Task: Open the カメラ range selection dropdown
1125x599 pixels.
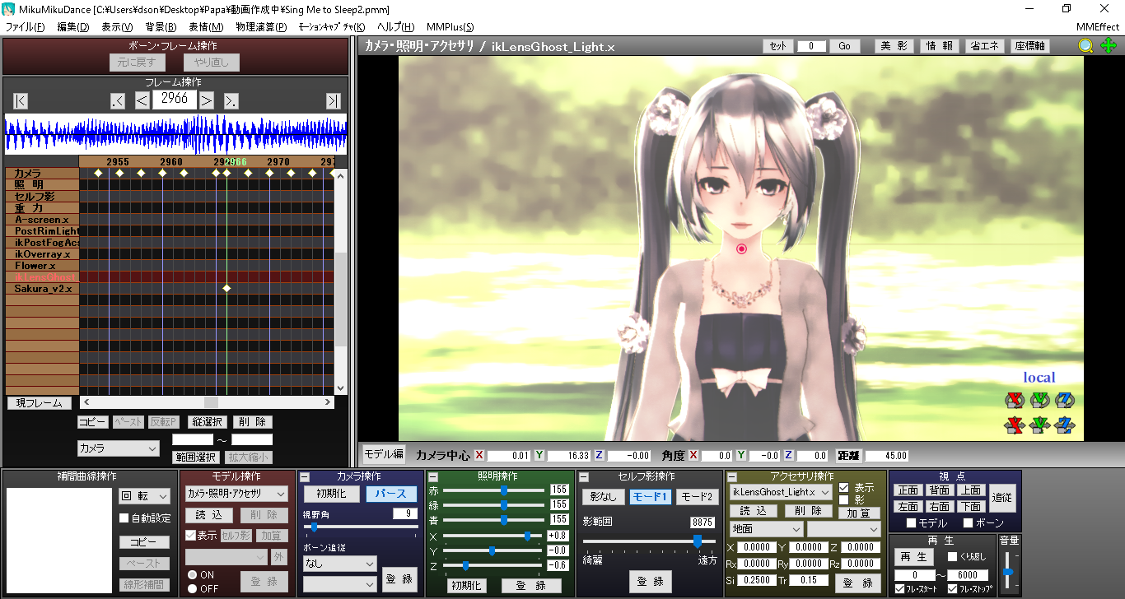Action: click(x=118, y=448)
